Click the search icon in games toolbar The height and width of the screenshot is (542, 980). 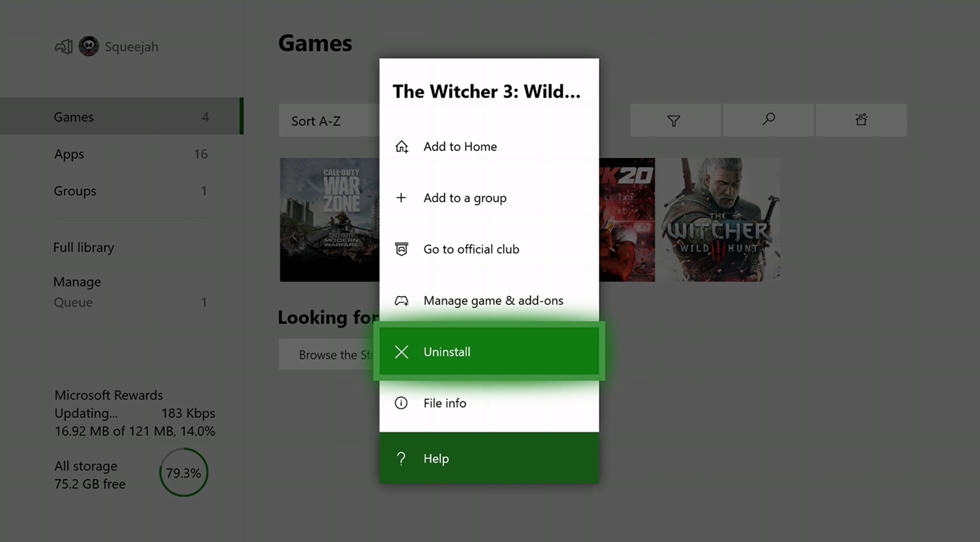pos(767,120)
